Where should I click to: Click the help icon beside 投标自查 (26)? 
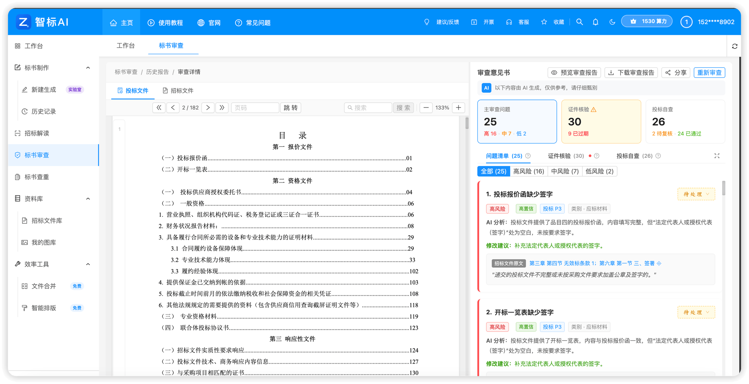pos(658,156)
